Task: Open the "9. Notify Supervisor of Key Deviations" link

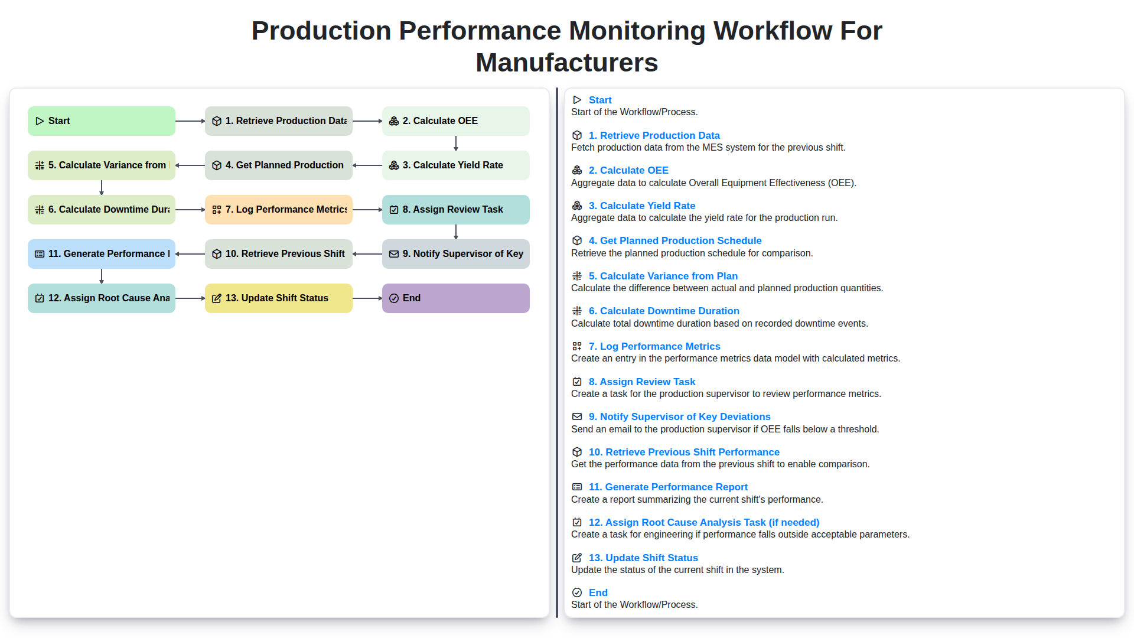Action: pos(679,416)
